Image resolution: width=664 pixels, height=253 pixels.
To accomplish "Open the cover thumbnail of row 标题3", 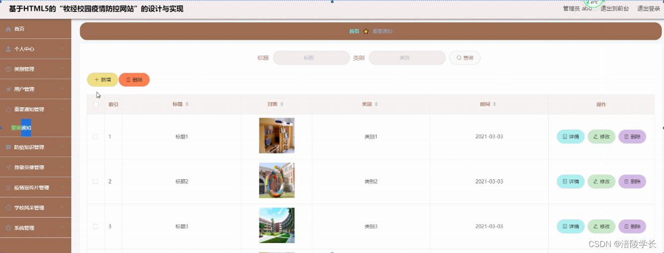I will [277, 225].
